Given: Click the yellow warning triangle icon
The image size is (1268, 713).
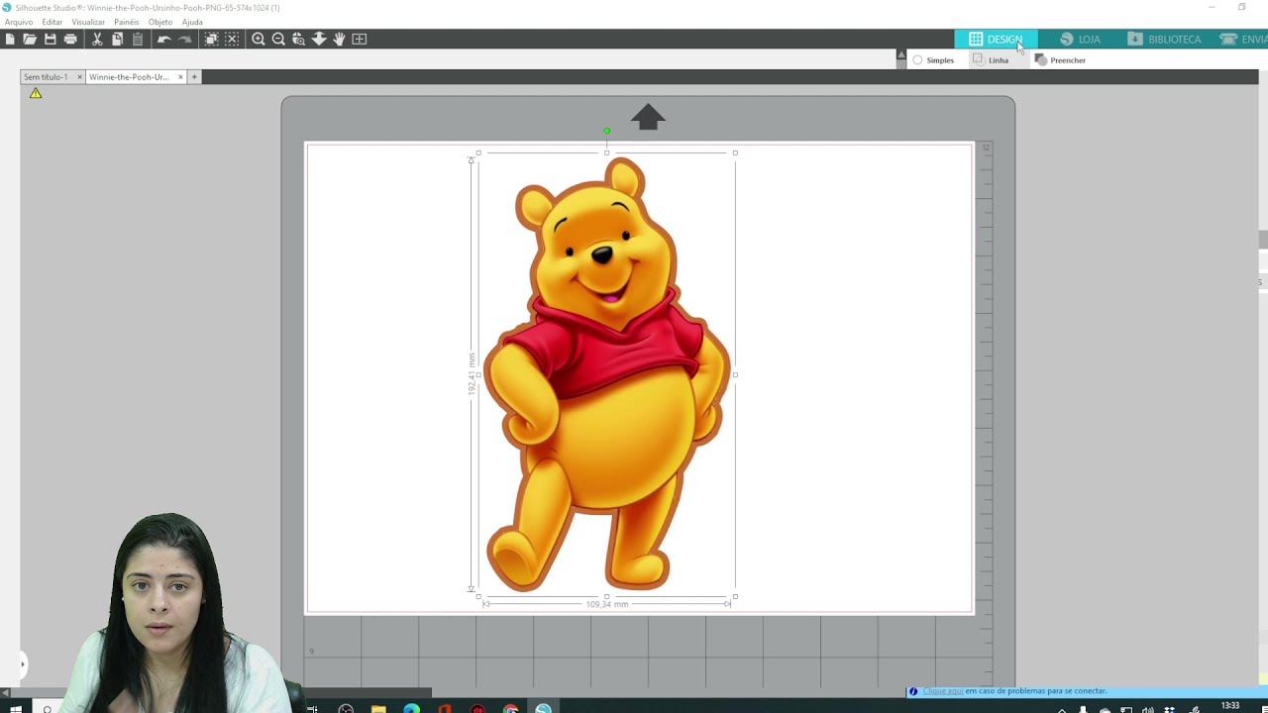Looking at the screenshot, I should 36,93.
